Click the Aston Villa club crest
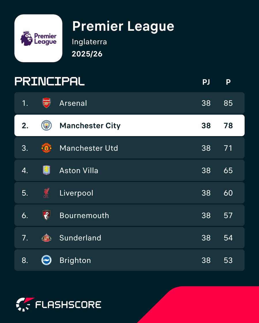The image size is (259, 323). (x=46, y=170)
